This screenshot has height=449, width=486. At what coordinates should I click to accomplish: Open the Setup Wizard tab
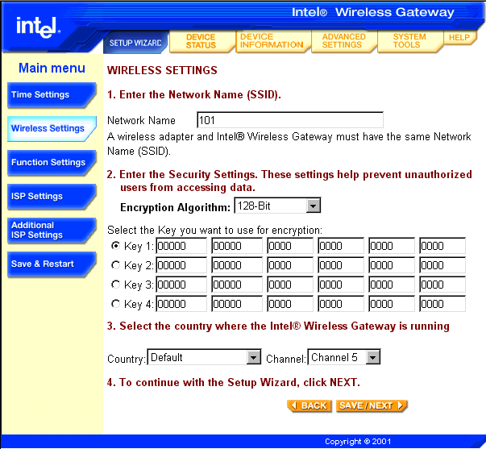tap(135, 43)
